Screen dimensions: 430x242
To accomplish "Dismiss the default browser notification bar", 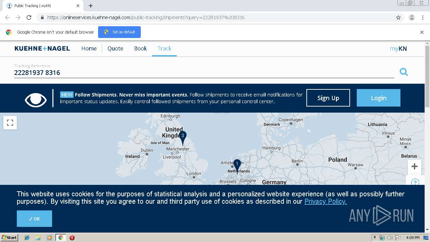I will pos(422,32).
